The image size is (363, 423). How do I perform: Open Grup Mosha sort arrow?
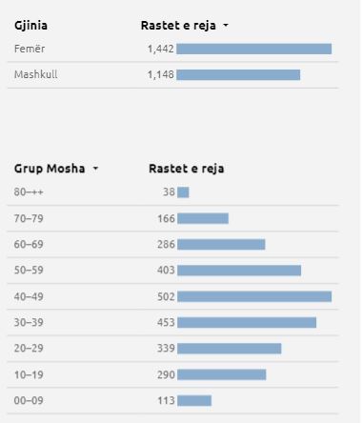95,169
